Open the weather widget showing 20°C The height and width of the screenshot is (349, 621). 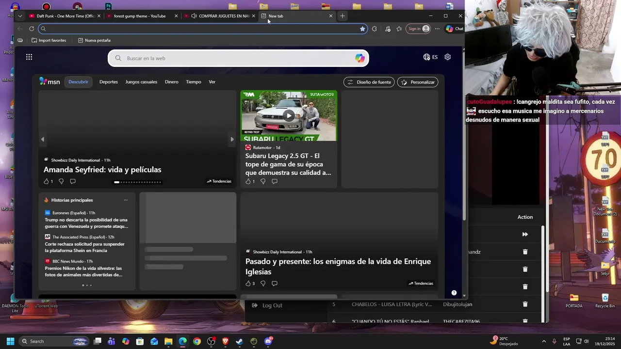(505, 341)
